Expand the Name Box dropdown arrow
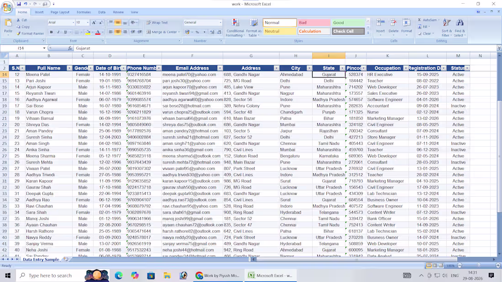This screenshot has height=282, width=502. (44, 48)
